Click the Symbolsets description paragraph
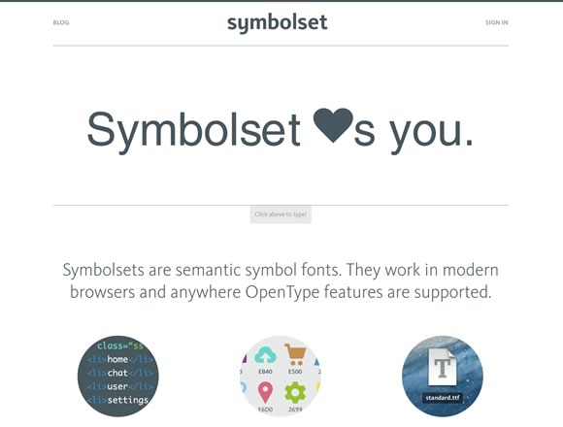 (x=281, y=281)
